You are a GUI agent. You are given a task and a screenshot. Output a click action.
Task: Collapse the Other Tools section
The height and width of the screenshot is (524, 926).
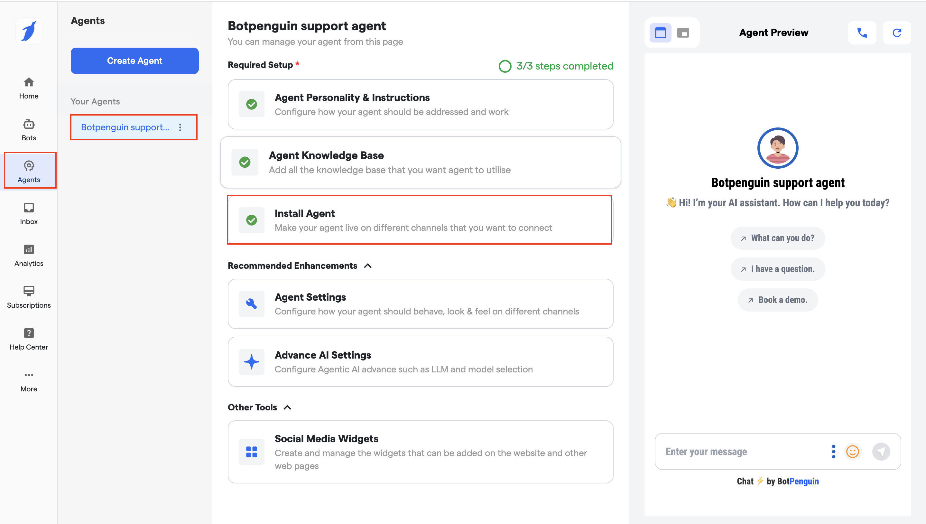coord(287,407)
